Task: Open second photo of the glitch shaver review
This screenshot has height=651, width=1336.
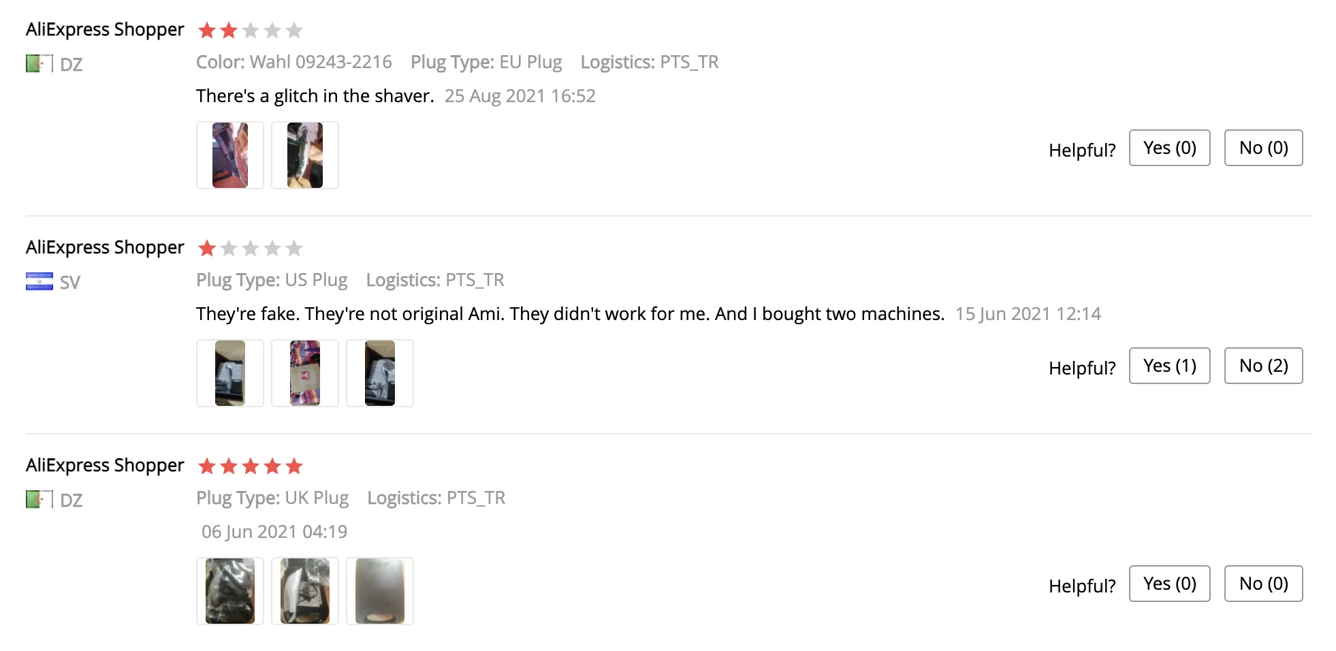Action: (x=305, y=155)
